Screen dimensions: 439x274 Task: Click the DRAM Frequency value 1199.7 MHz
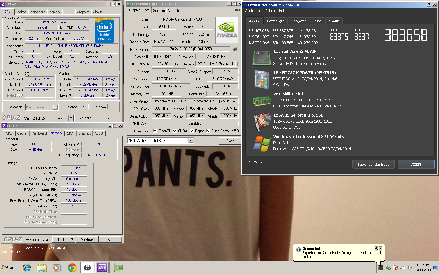(74, 168)
